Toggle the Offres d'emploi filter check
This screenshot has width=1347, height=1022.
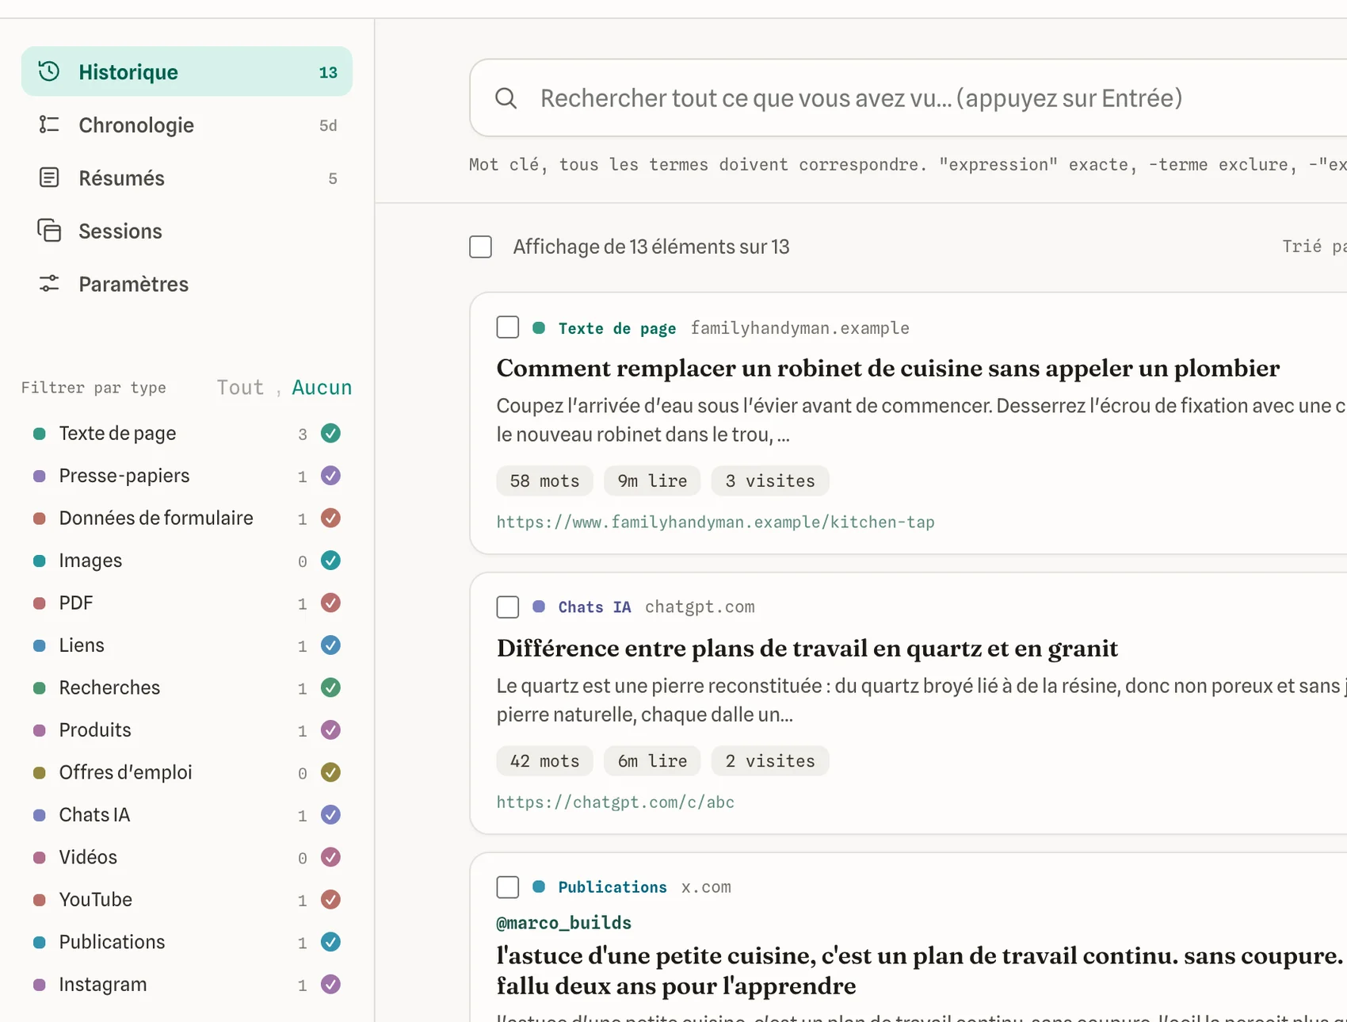(330, 772)
